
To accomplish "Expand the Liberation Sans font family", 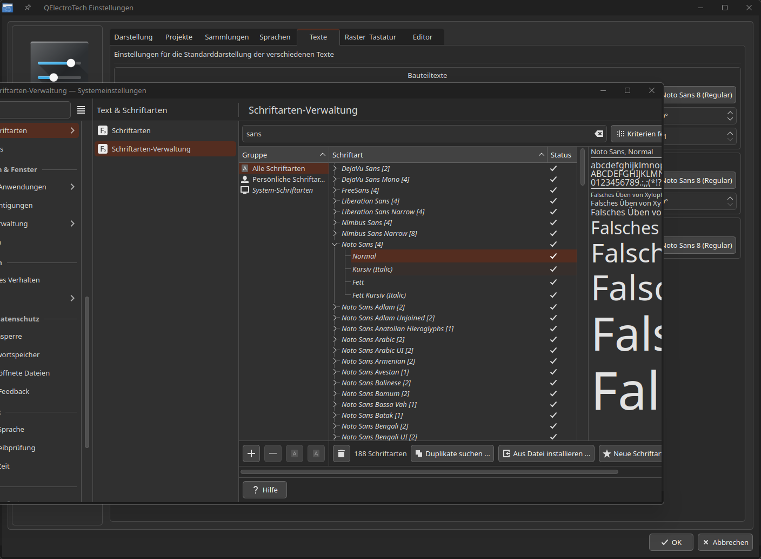I will coord(335,201).
